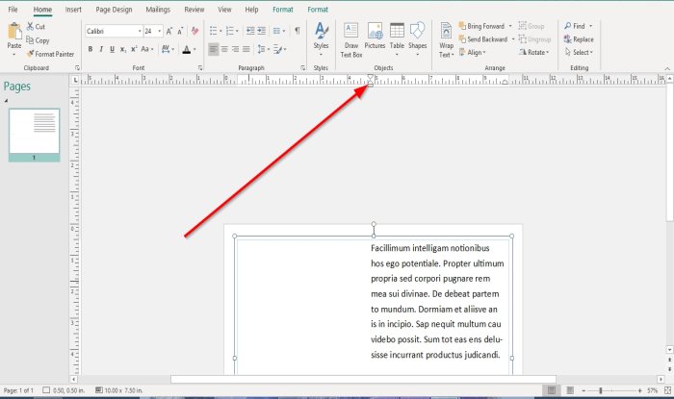The width and height of the screenshot is (674, 399).
Task: Zoom in with the plus button
Action: coord(639,390)
